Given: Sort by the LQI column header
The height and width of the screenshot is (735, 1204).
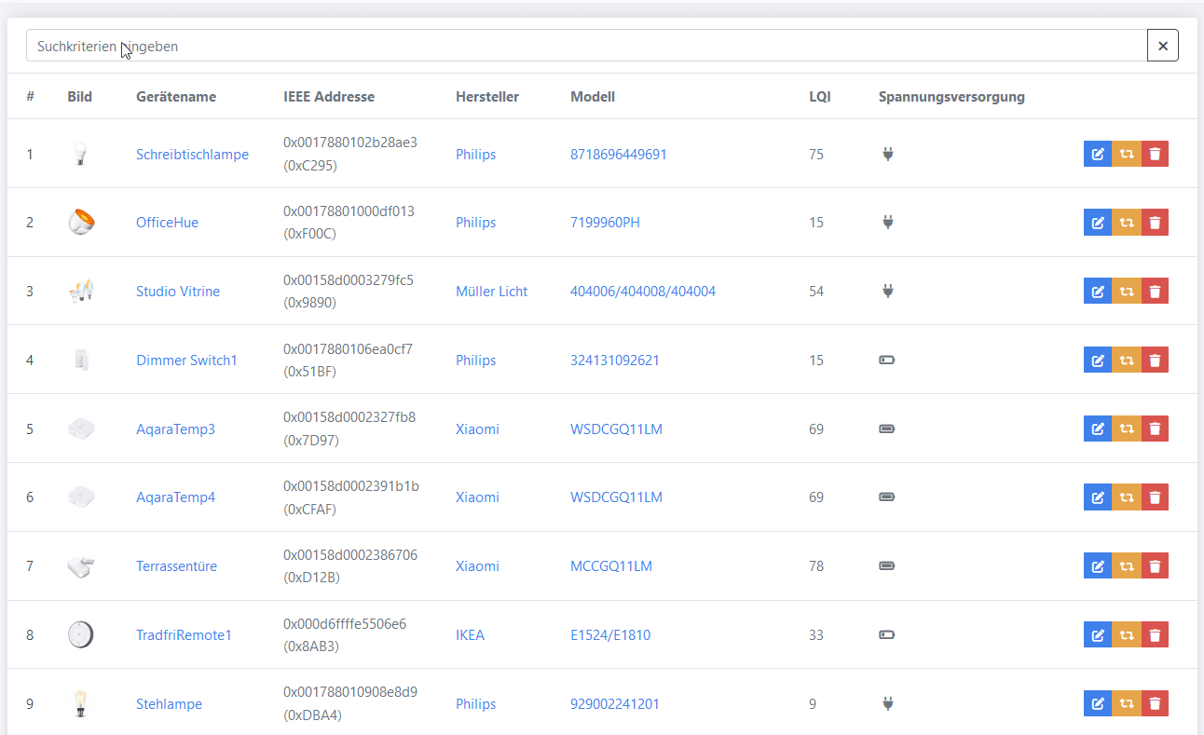Looking at the screenshot, I should tap(819, 97).
